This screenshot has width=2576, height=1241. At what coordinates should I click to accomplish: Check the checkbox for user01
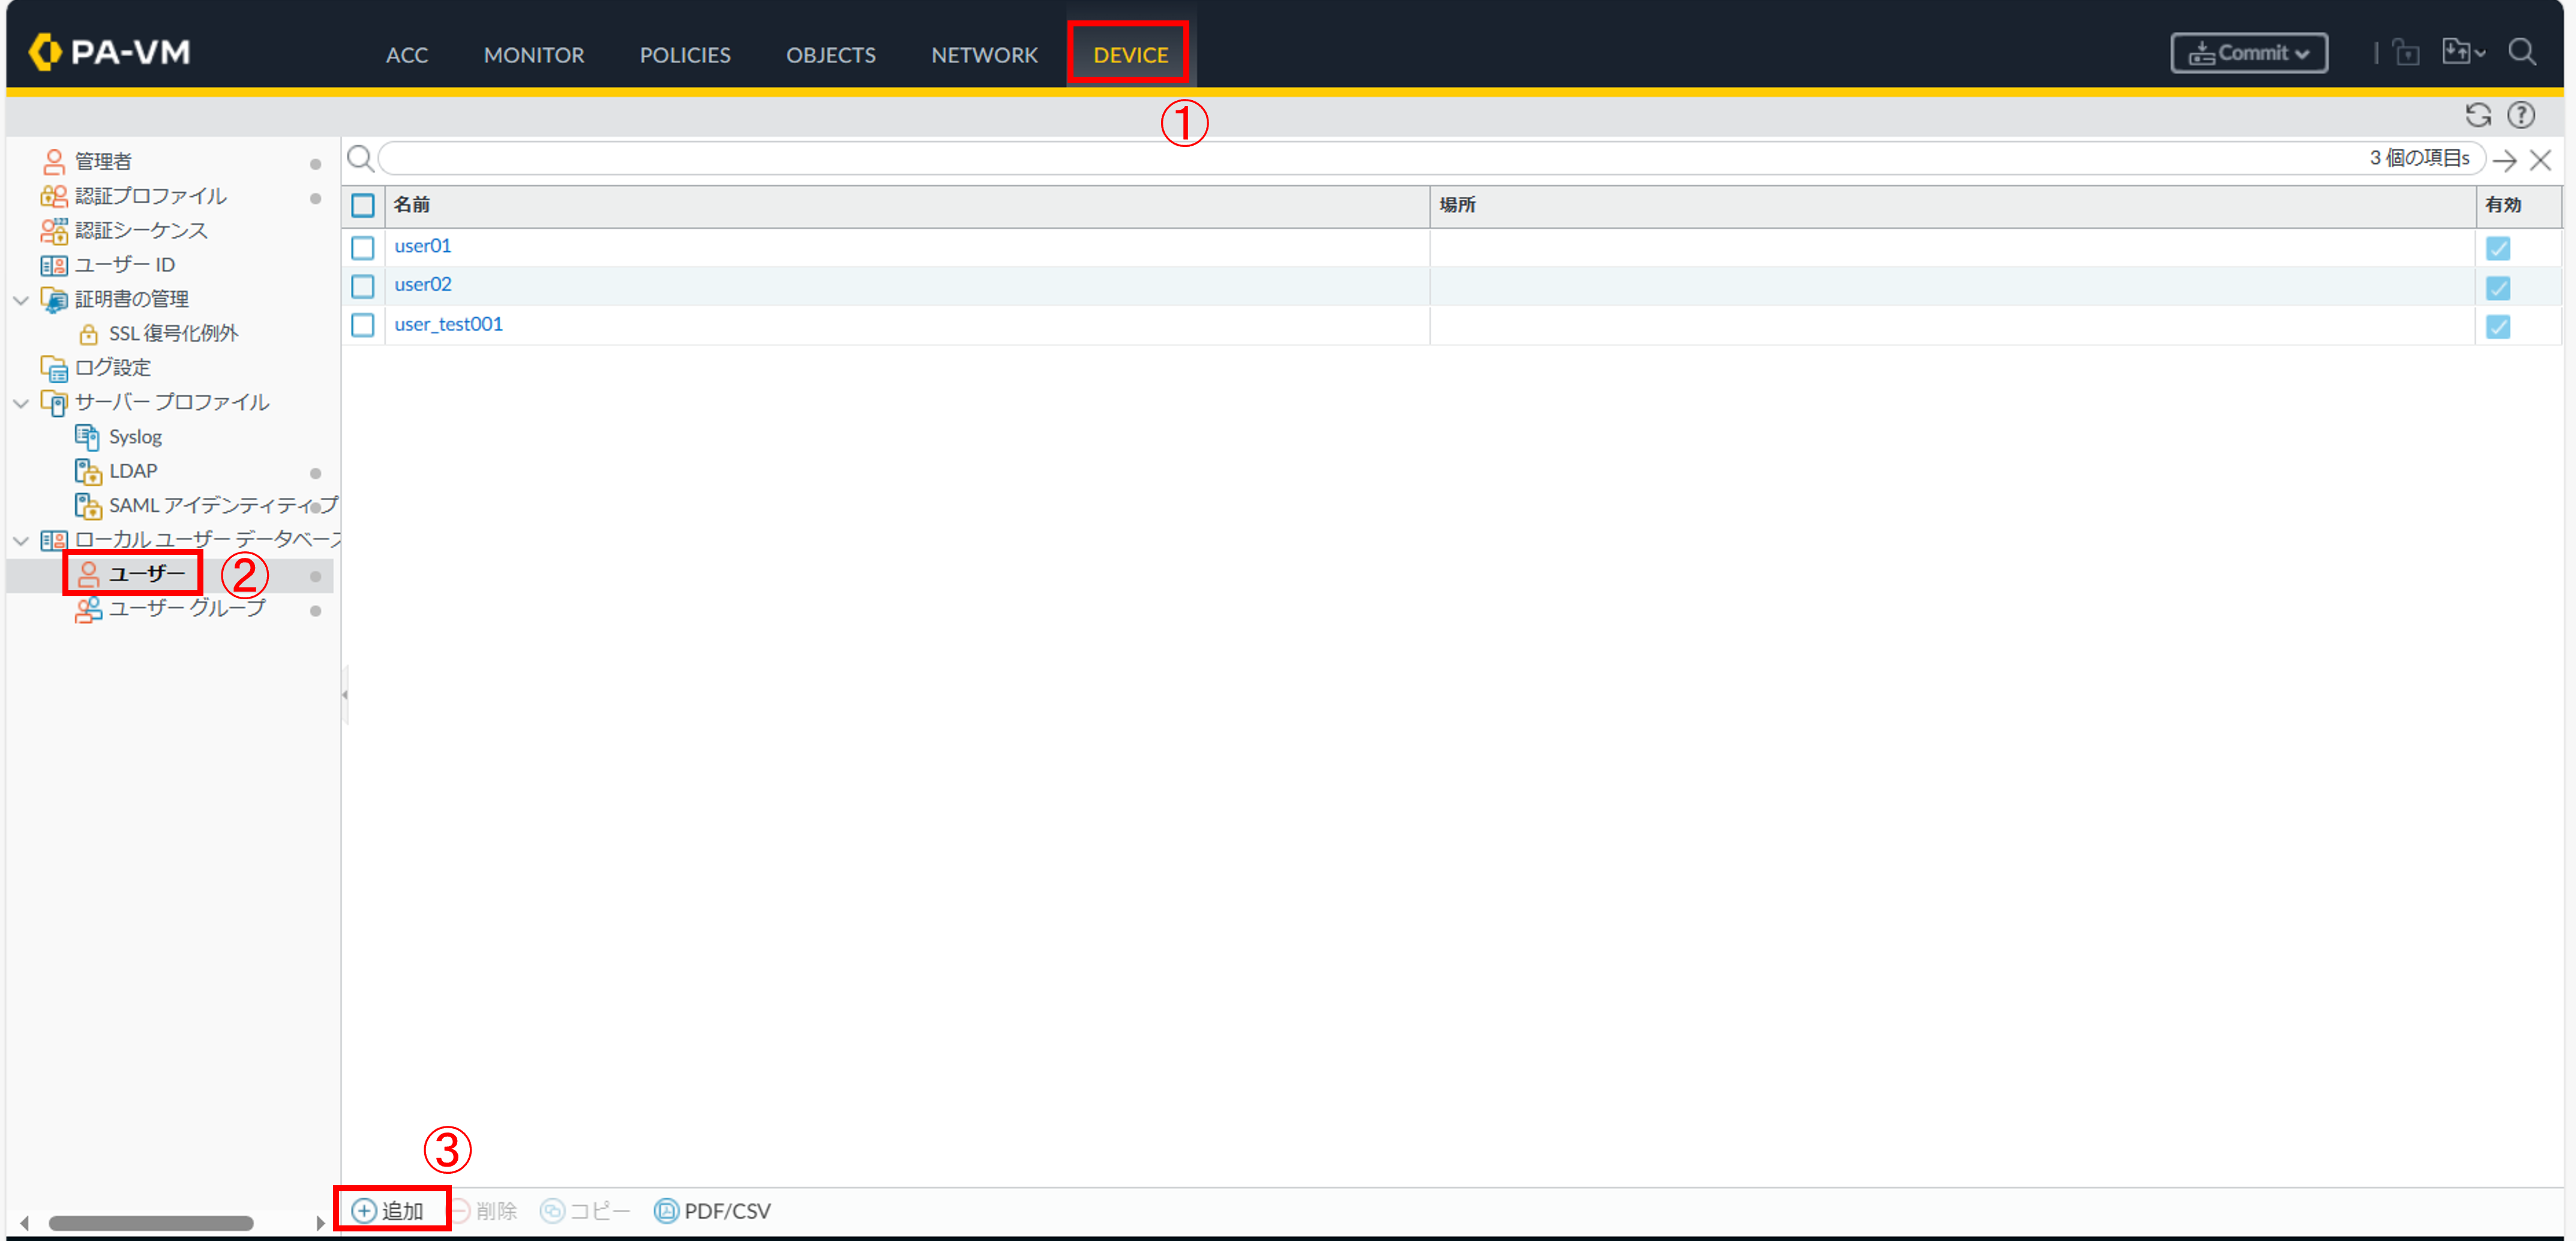coord(363,247)
